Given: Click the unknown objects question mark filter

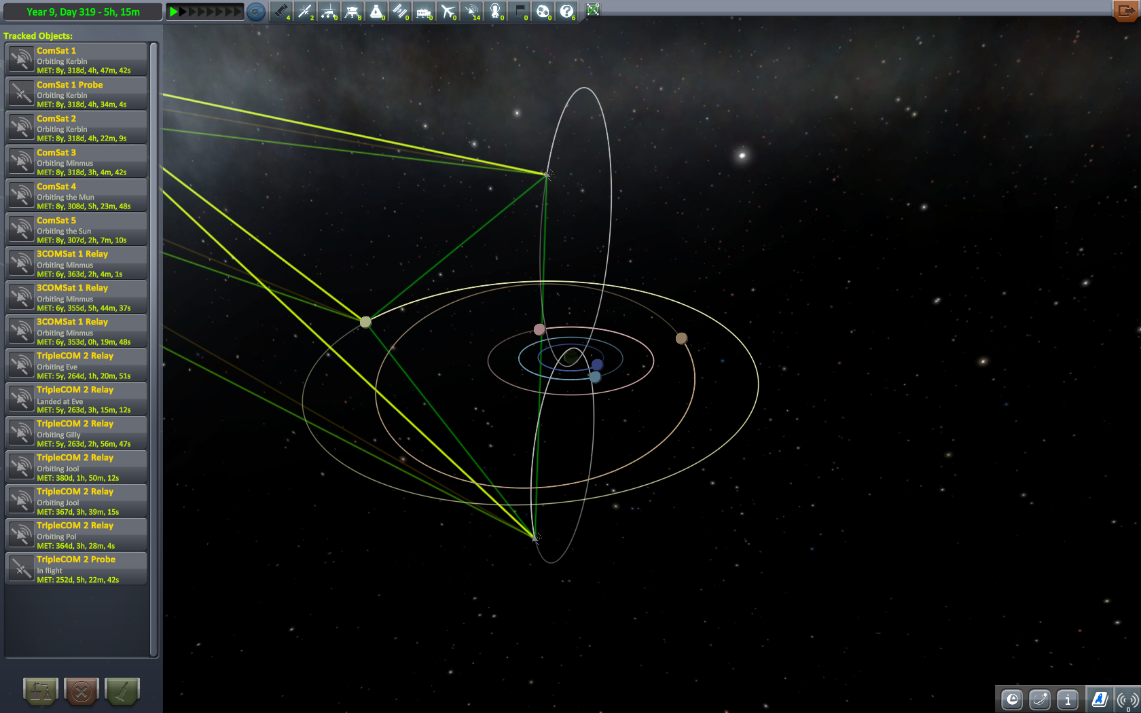Looking at the screenshot, I should click(567, 12).
